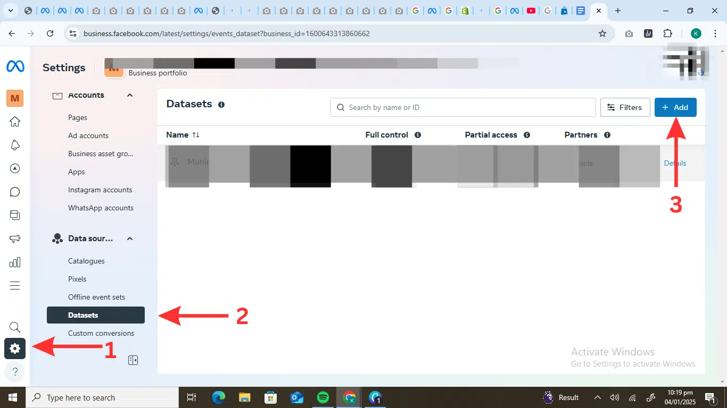Open the tab search dropdown arrow
The width and height of the screenshot is (727, 408).
coord(10,11)
